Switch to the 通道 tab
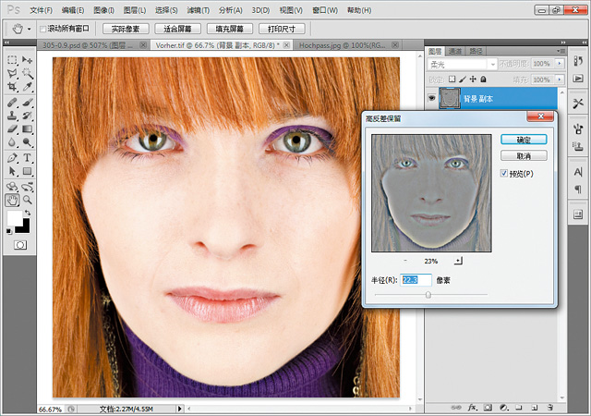This screenshot has height=416, width=591. (x=455, y=51)
